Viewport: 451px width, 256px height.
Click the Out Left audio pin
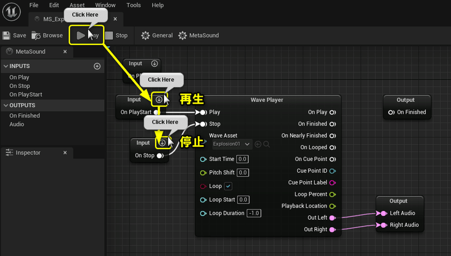point(333,218)
